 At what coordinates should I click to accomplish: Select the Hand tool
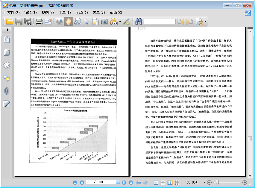(x=69, y=21)
